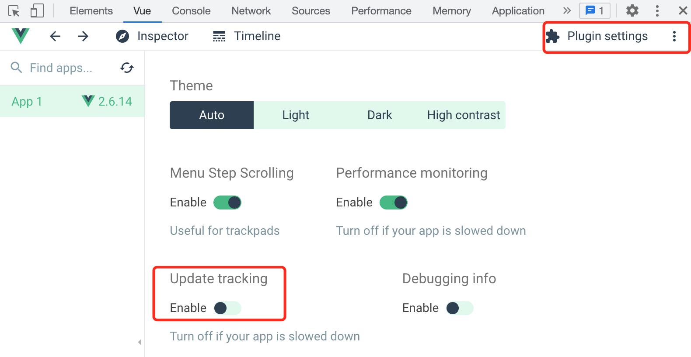The image size is (691, 357).
Task: Expand hidden tabs with the chevron arrows
Action: (x=566, y=10)
